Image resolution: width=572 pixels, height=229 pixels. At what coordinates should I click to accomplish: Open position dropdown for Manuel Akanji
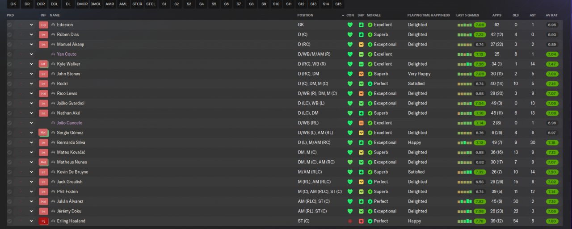(31, 45)
